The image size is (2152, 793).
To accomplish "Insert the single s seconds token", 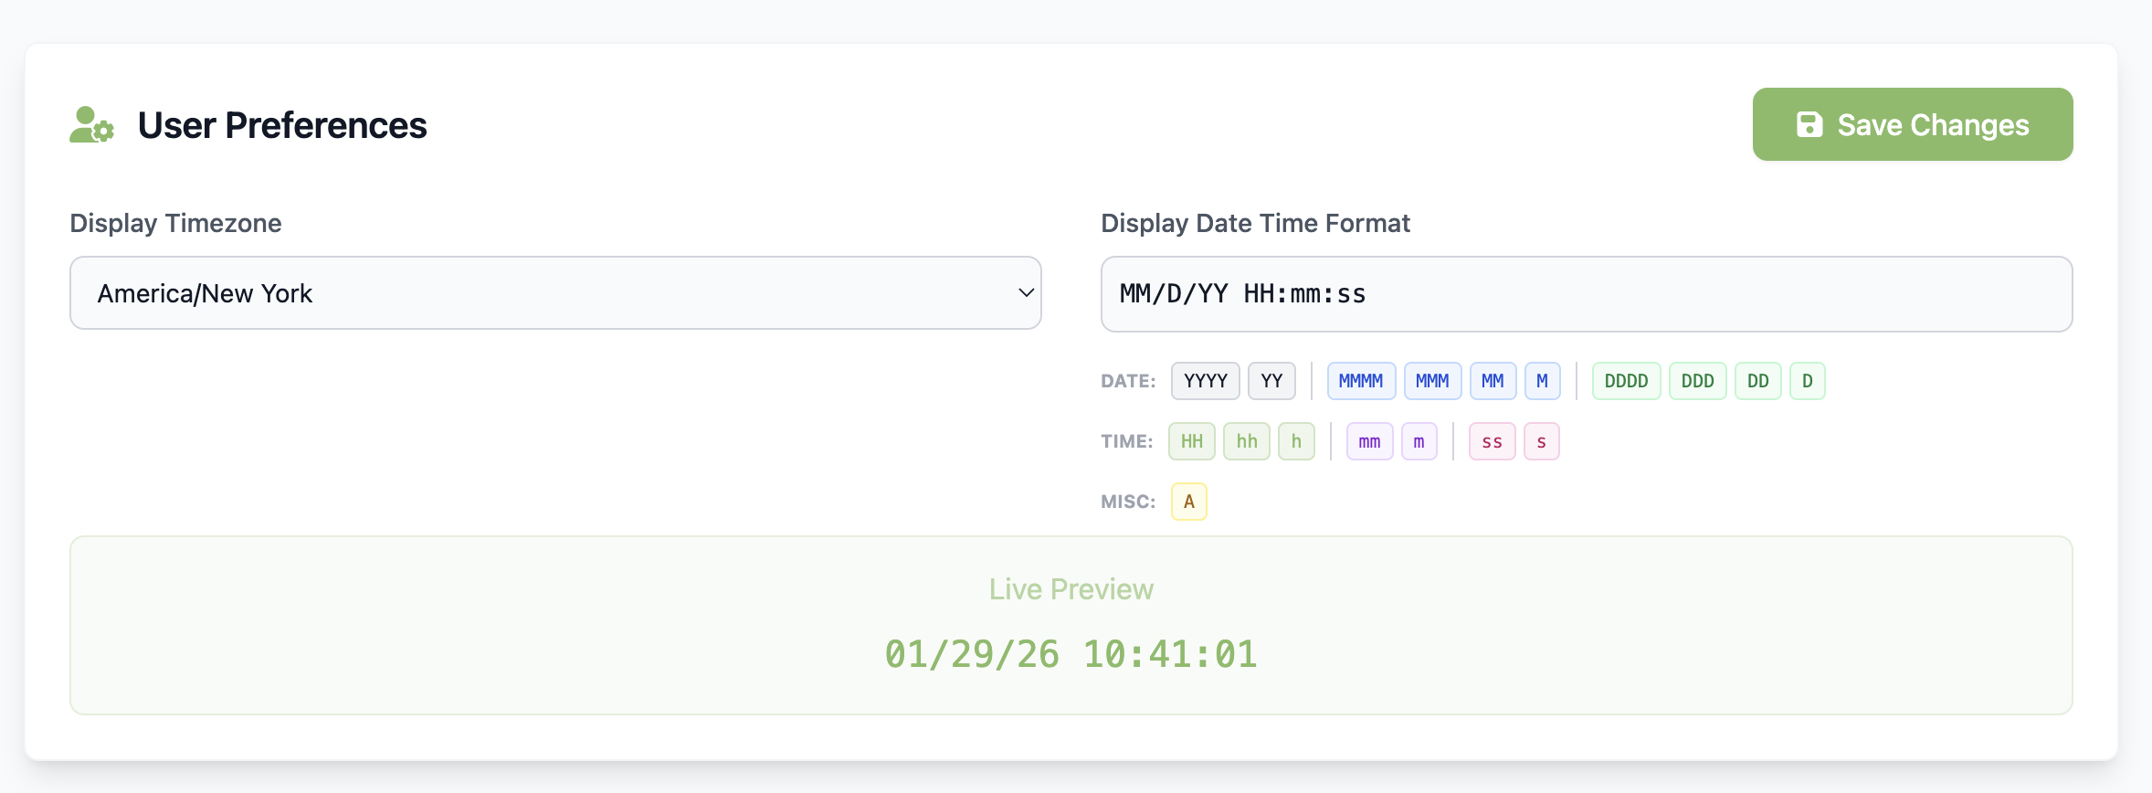I will (1541, 441).
